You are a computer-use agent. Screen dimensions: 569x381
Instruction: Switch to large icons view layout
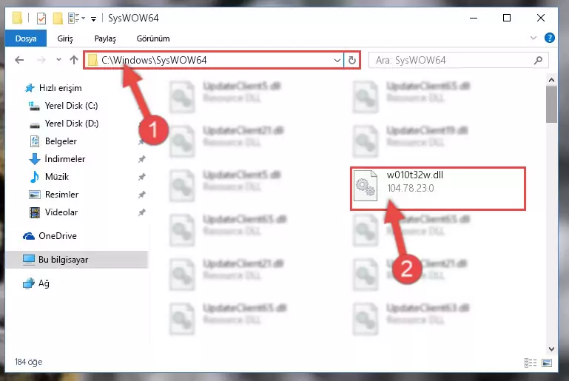pyautogui.click(x=547, y=363)
